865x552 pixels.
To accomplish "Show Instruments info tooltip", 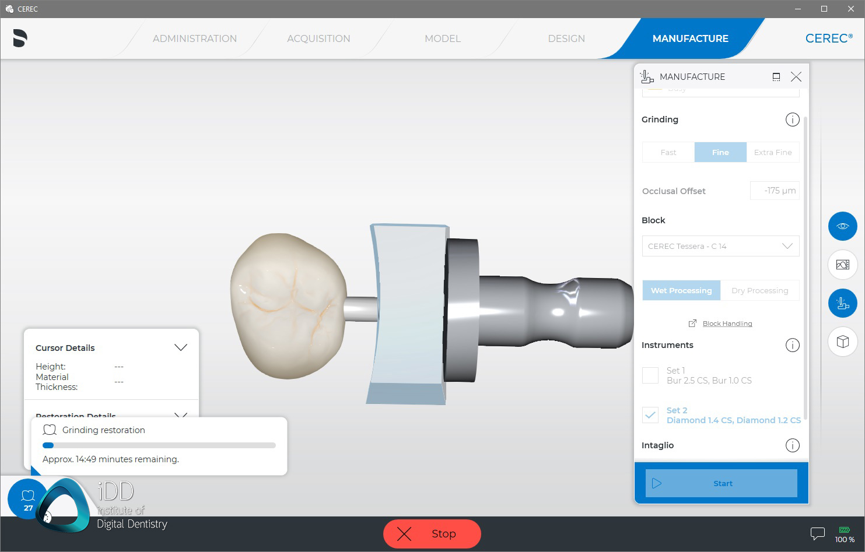I will pyautogui.click(x=792, y=345).
